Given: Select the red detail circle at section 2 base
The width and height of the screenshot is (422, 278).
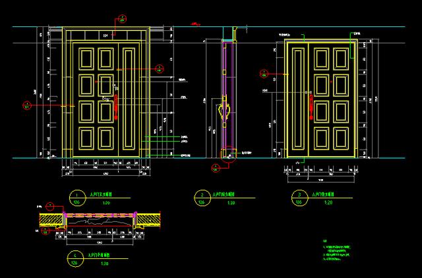Looking at the screenshot, I should [229, 155].
